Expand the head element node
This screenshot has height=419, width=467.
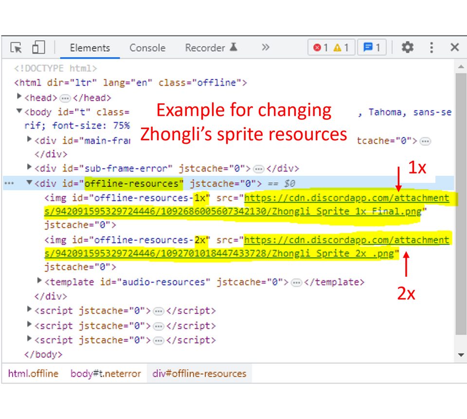(19, 97)
